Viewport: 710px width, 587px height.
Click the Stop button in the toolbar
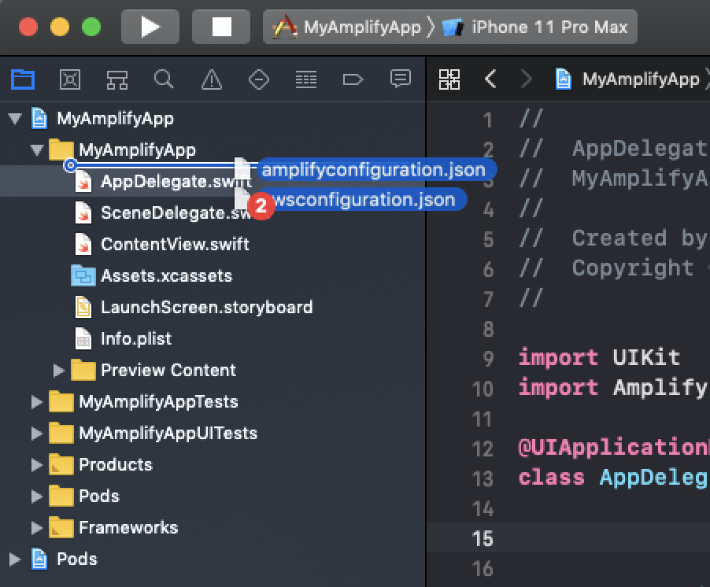pos(221,28)
